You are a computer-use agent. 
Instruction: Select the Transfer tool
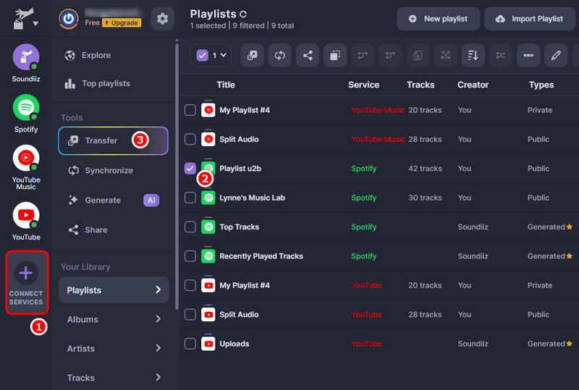click(x=113, y=140)
